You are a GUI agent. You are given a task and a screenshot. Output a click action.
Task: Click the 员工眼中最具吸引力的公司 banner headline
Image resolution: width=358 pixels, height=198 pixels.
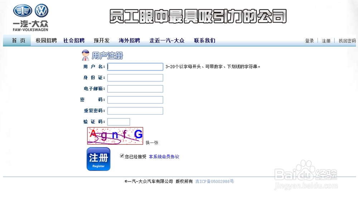[198, 16]
